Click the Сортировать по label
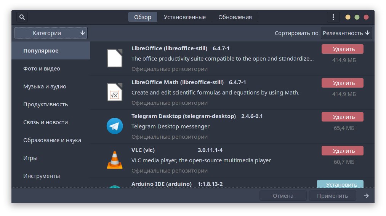This screenshot has width=386, height=216. [x=296, y=33]
